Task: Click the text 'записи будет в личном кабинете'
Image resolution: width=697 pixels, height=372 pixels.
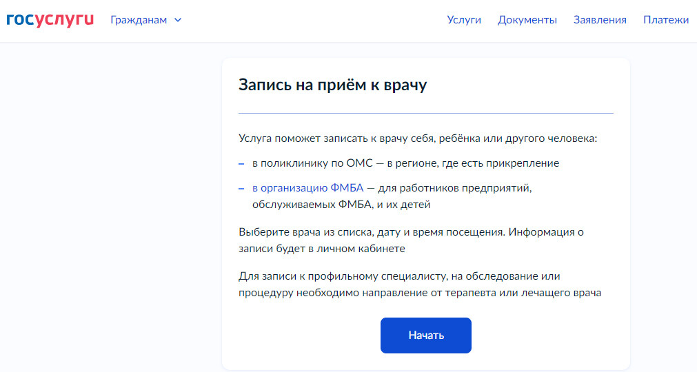Action: (x=321, y=249)
